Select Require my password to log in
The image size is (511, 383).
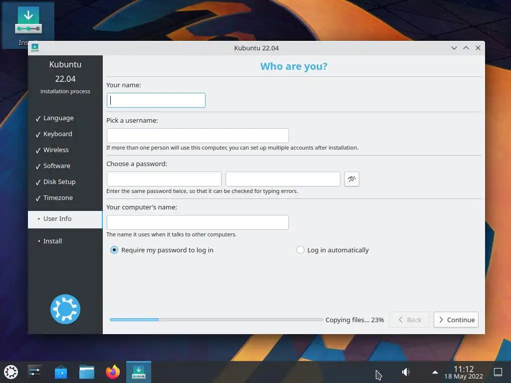coord(162,250)
